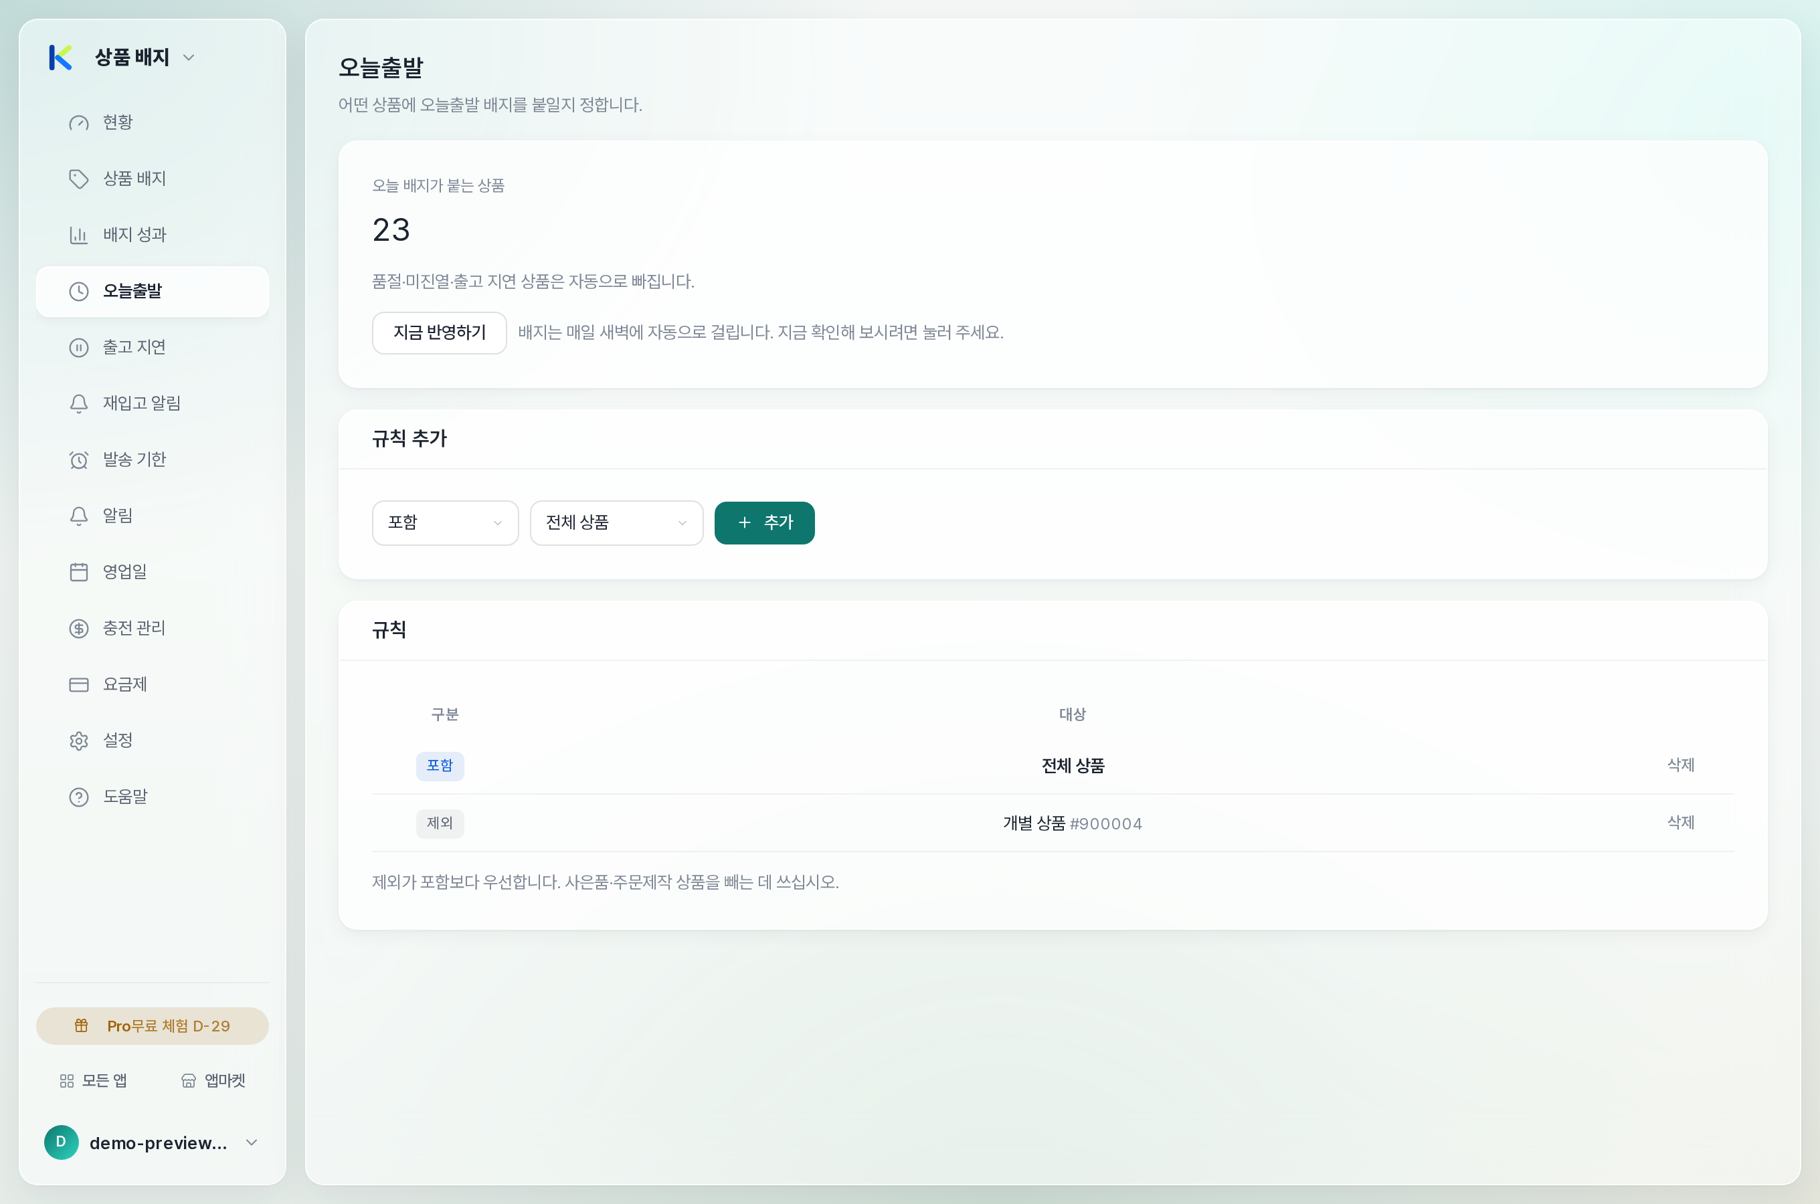Click the green 추가 button
The width and height of the screenshot is (1820, 1204).
764,523
